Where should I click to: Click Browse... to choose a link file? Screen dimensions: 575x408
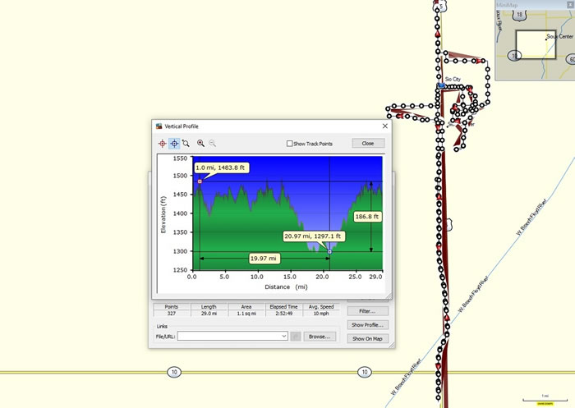[x=320, y=337]
